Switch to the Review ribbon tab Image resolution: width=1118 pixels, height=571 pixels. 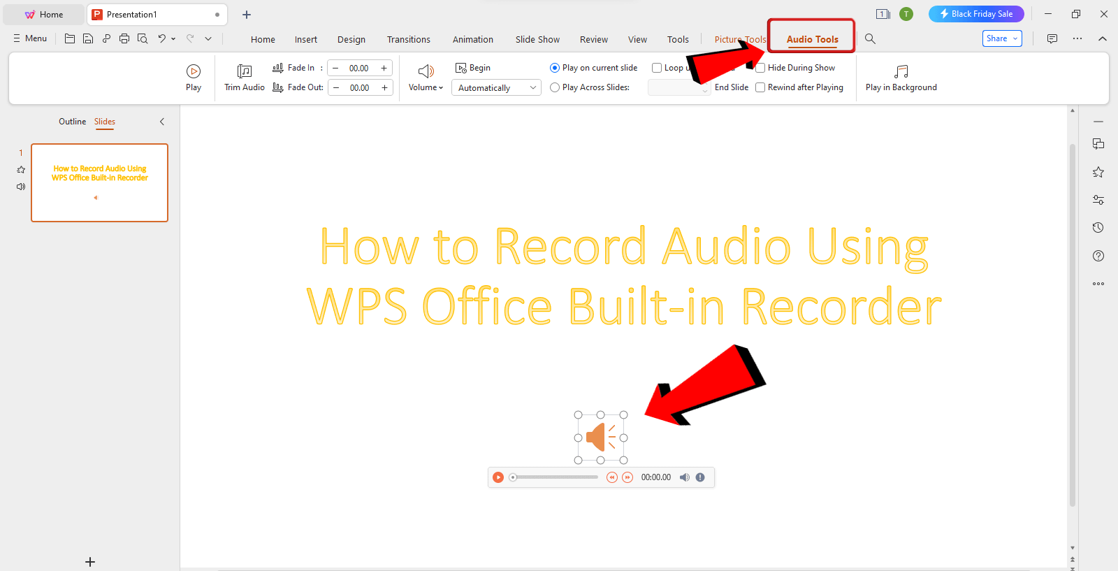(594, 39)
